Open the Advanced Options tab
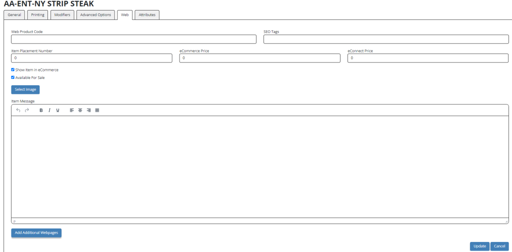512x252 pixels. click(95, 15)
